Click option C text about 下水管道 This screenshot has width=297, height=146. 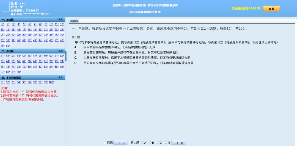(137, 58)
